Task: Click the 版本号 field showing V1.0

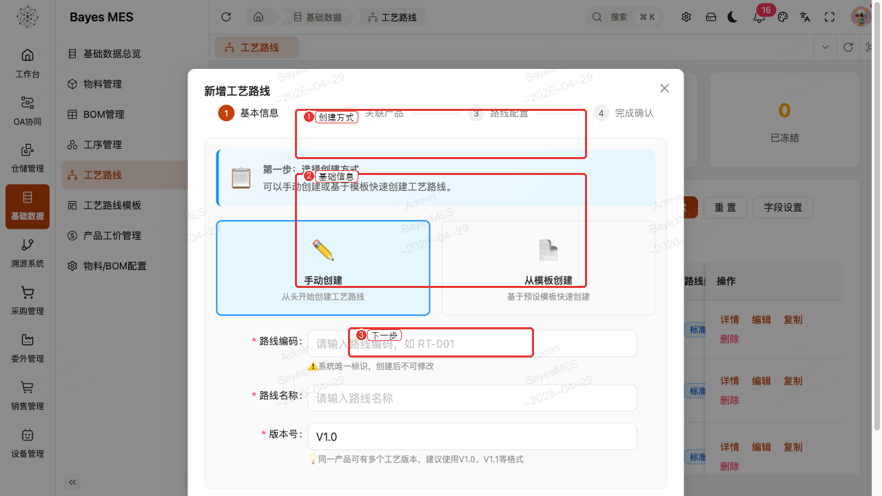Action: click(x=473, y=437)
